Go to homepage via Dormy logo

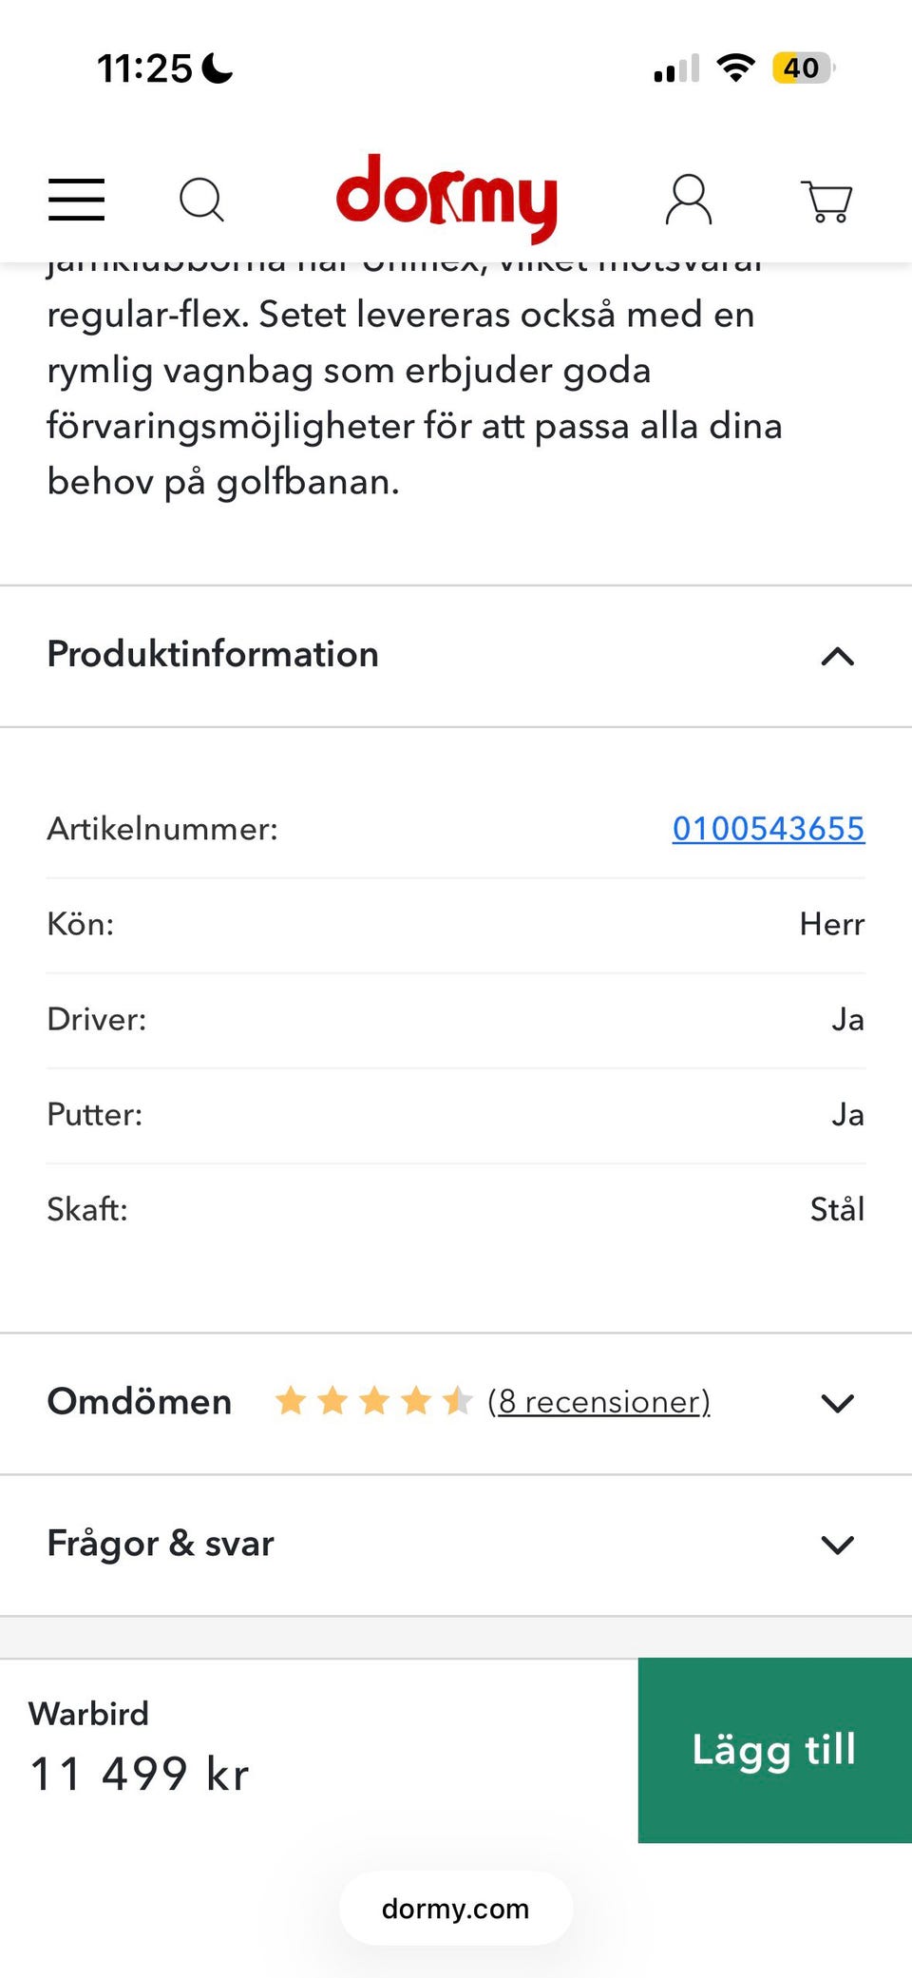[446, 198]
